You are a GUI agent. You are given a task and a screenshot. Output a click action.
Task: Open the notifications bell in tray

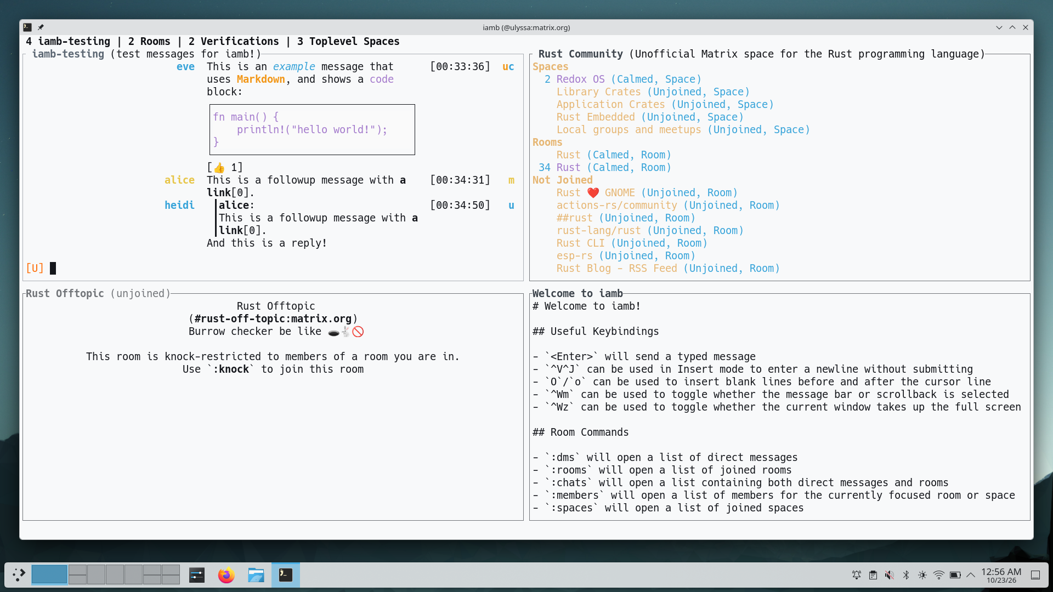pyautogui.click(x=857, y=575)
